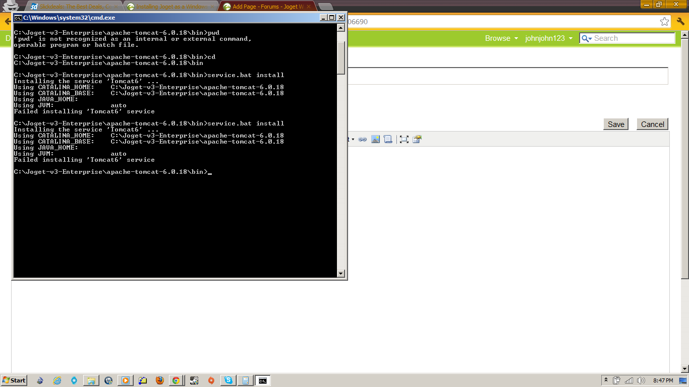This screenshot has height=387, width=689.
Task: Click the blue round taskbar icon
Action: click(74, 380)
